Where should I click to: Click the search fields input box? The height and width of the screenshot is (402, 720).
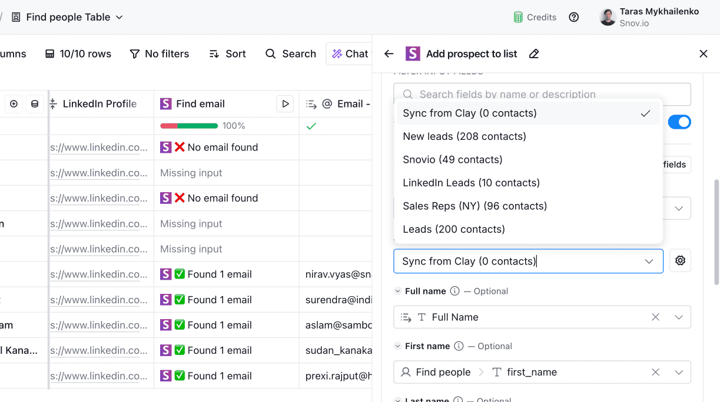coord(542,95)
